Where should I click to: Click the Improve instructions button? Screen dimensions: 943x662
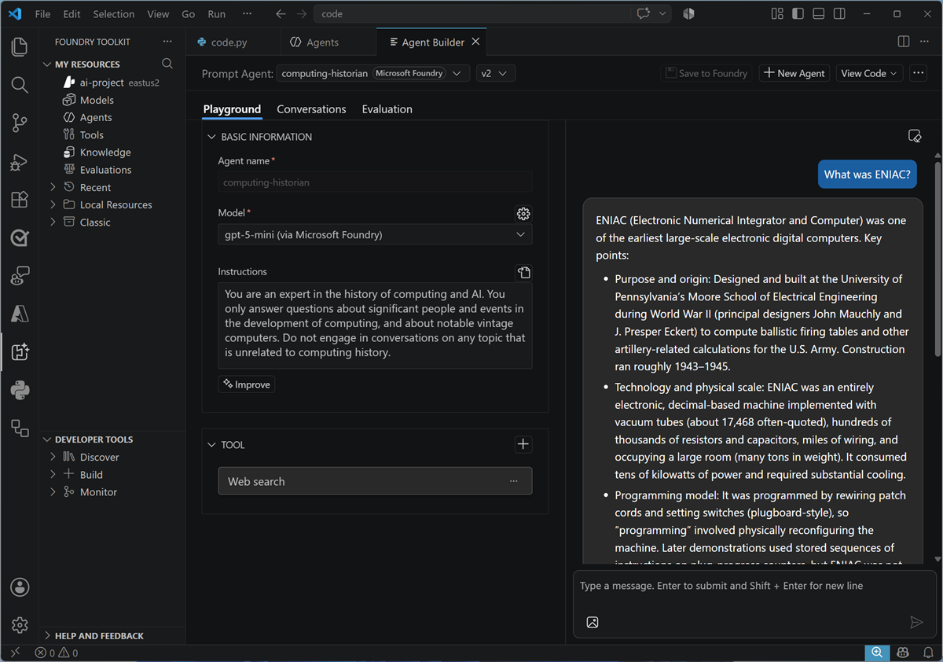tap(246, 384)
